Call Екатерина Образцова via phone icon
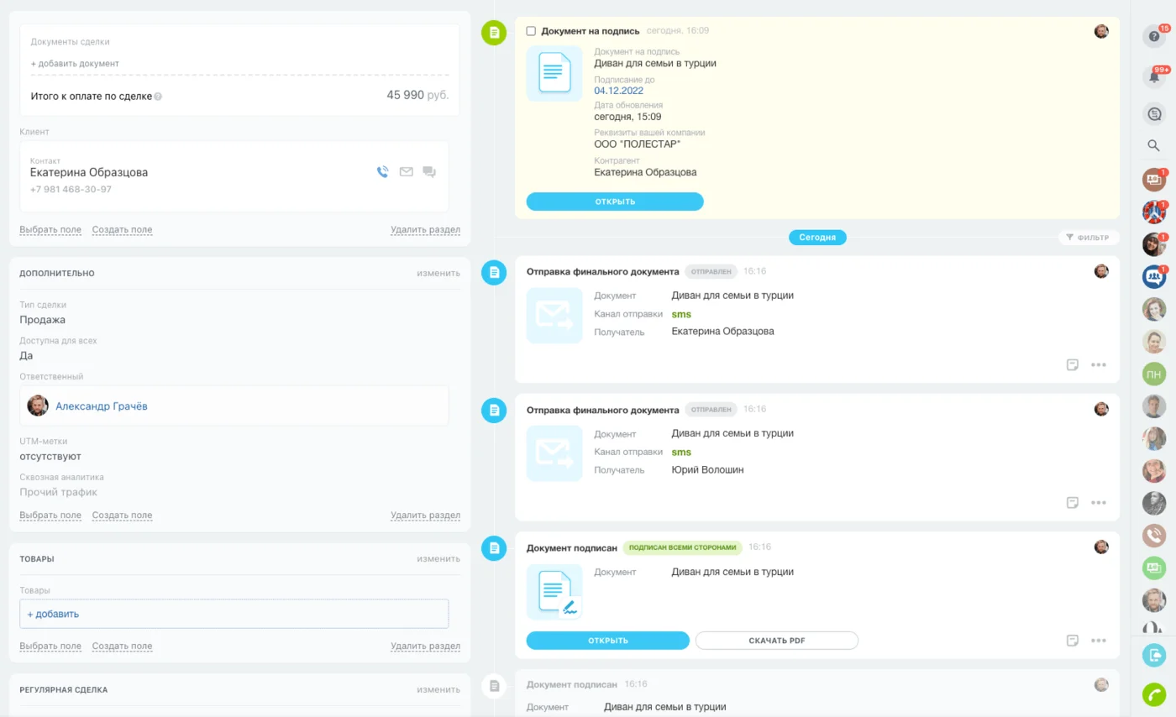 tap(383, 172)
